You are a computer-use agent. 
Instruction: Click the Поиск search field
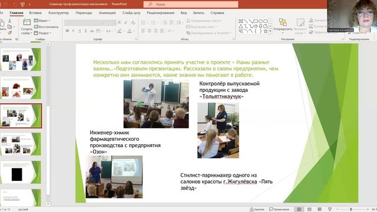[191, 4]
